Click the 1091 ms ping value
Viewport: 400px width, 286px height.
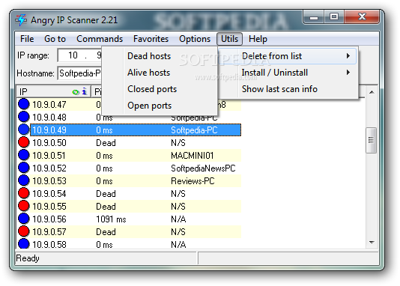tap(111, 219)
